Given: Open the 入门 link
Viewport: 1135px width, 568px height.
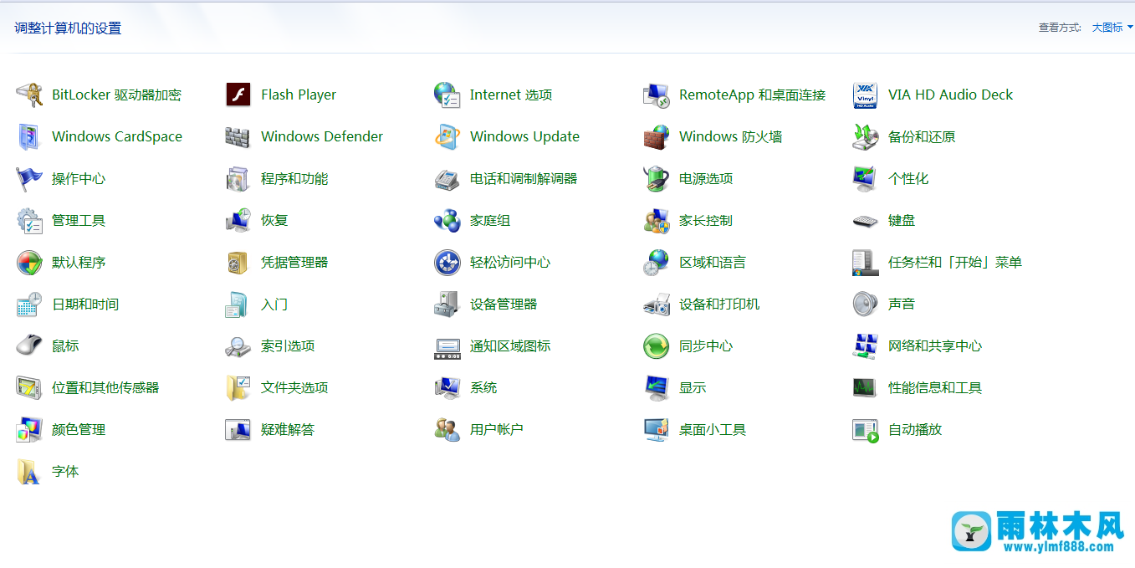Looking at the screenshot, I should point(274,304).
